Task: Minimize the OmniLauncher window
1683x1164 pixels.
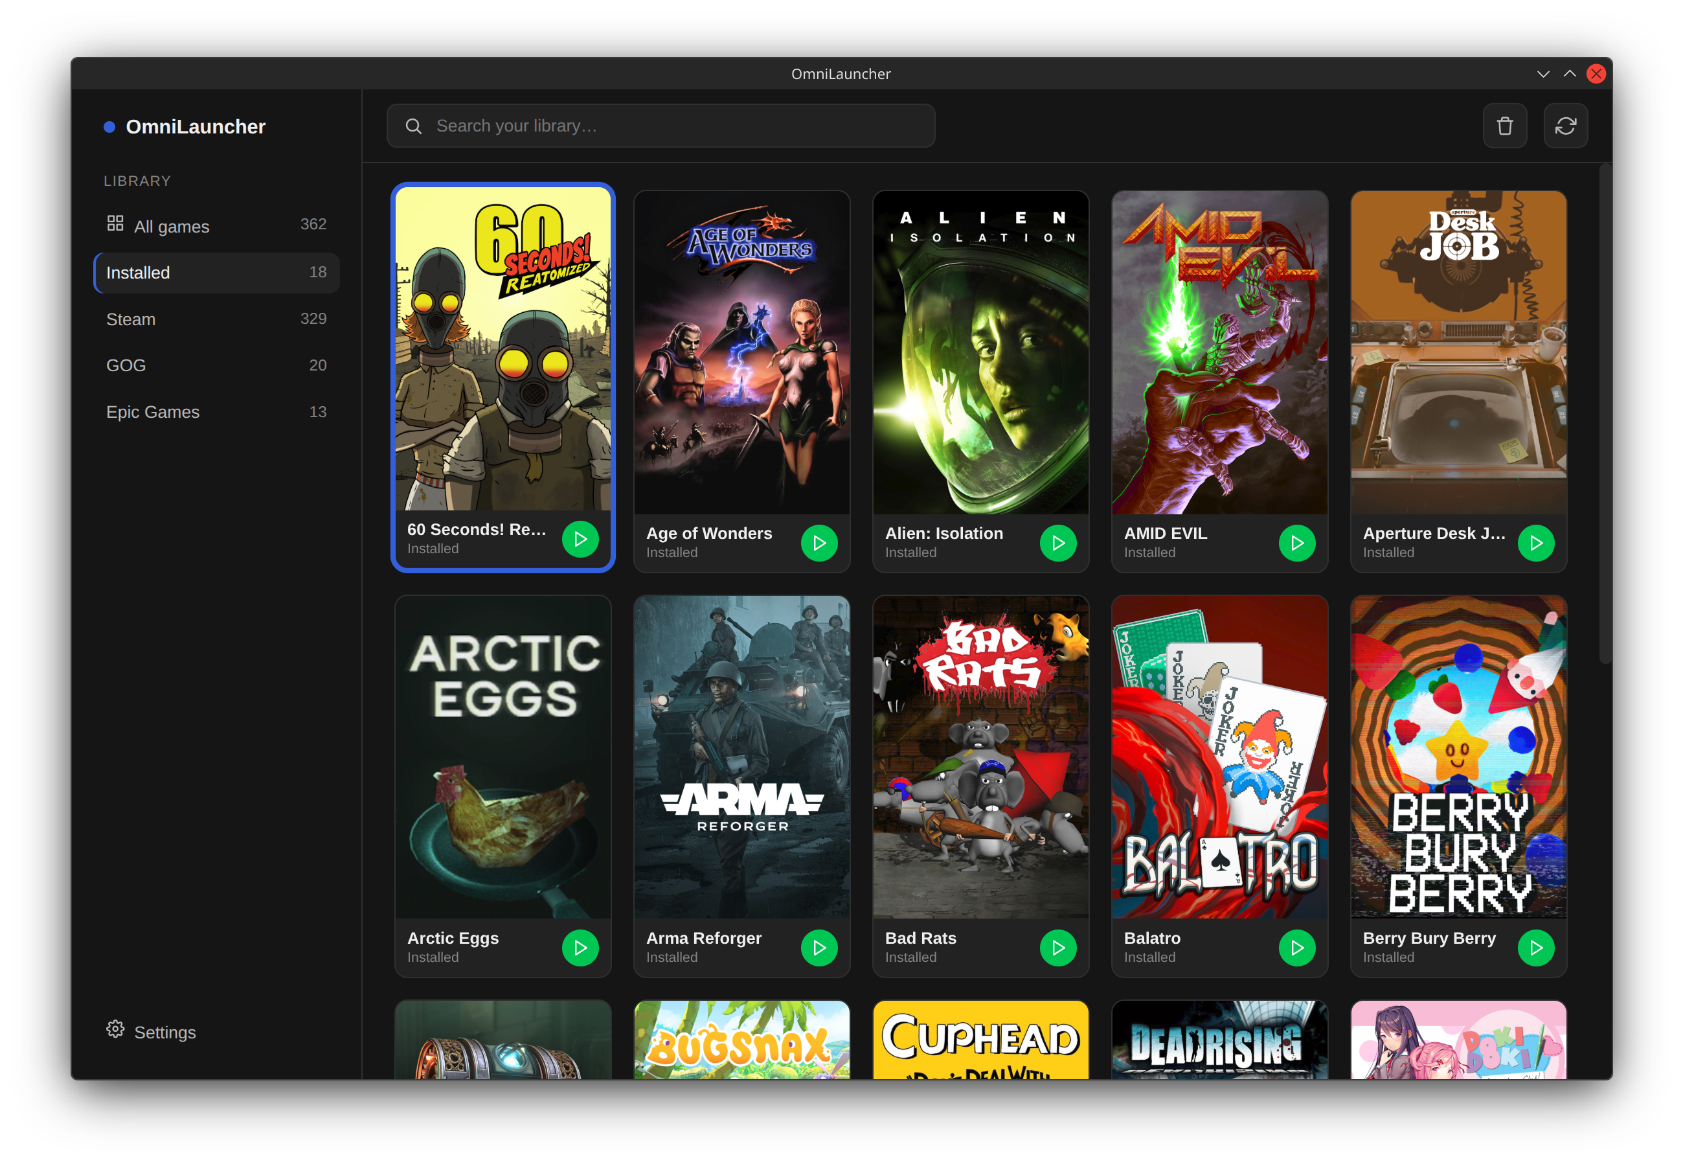Action: tap(1543, 74)
